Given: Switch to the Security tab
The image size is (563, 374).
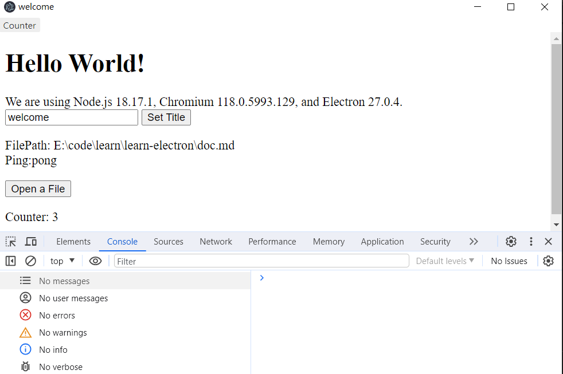Looking at the screenshot, I should [x=435, y=241].
